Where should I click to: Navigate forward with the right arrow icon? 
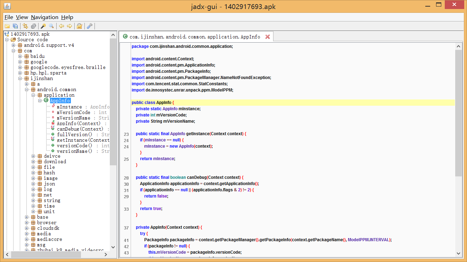pos(69,26)
